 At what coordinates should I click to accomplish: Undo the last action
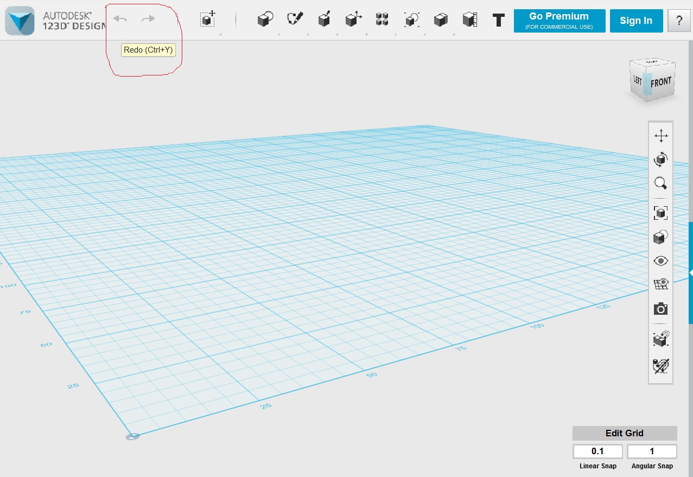[x=119, y=19]
